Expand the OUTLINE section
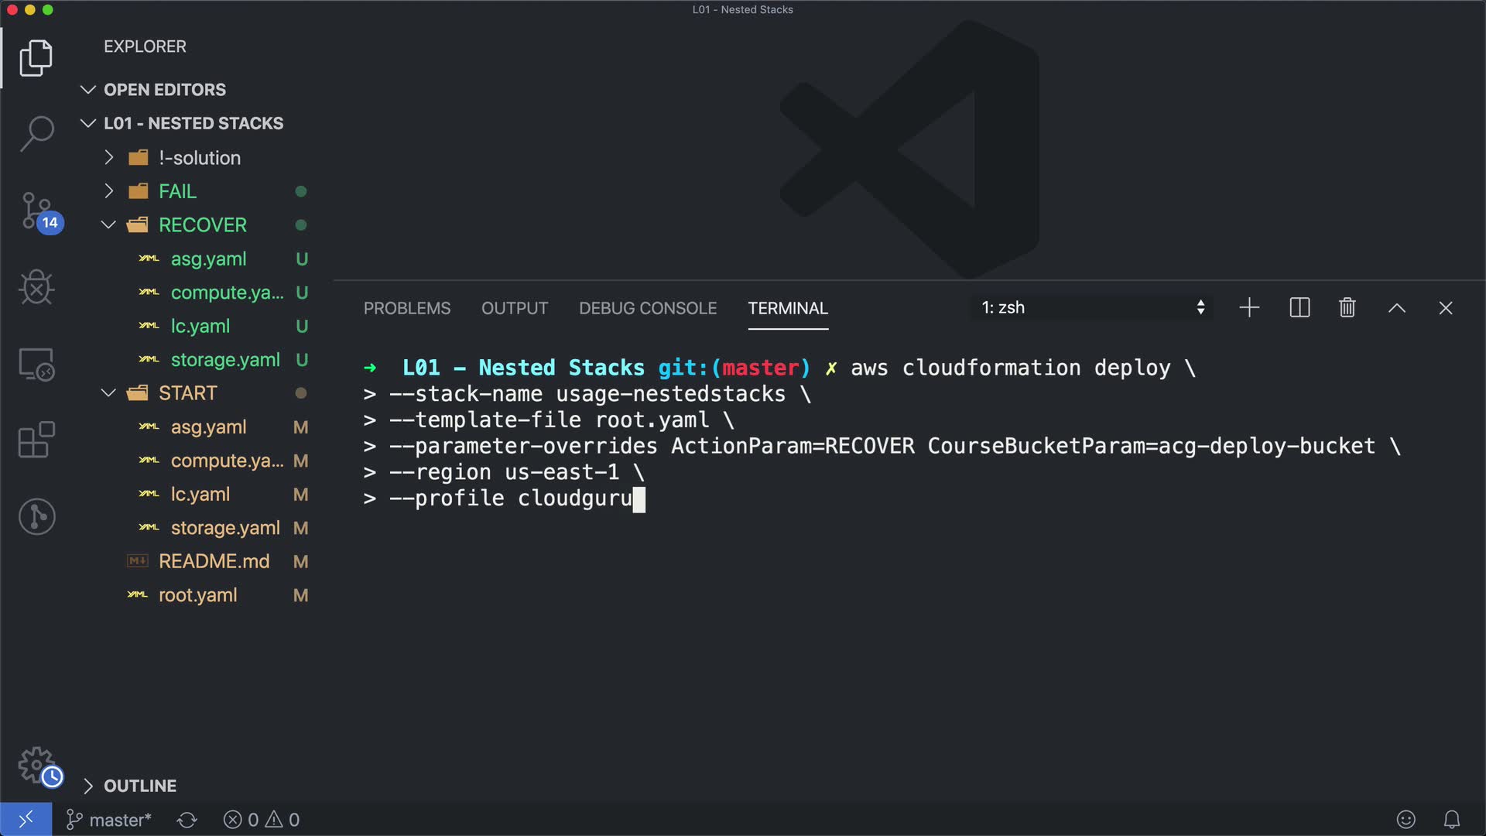The width and height of the screenshot is (1486, 836). [139, 786]
